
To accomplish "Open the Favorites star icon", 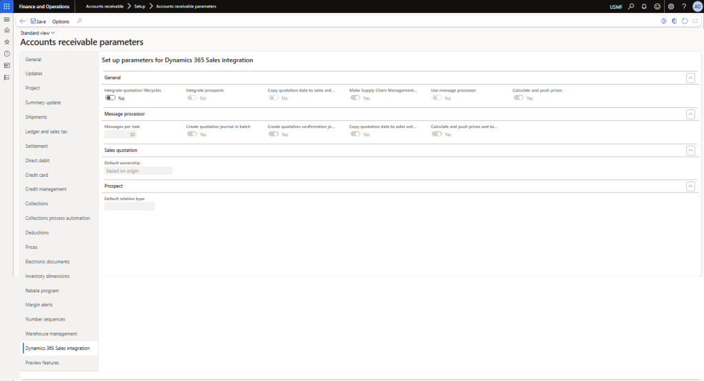I will [x=7, y=42].
